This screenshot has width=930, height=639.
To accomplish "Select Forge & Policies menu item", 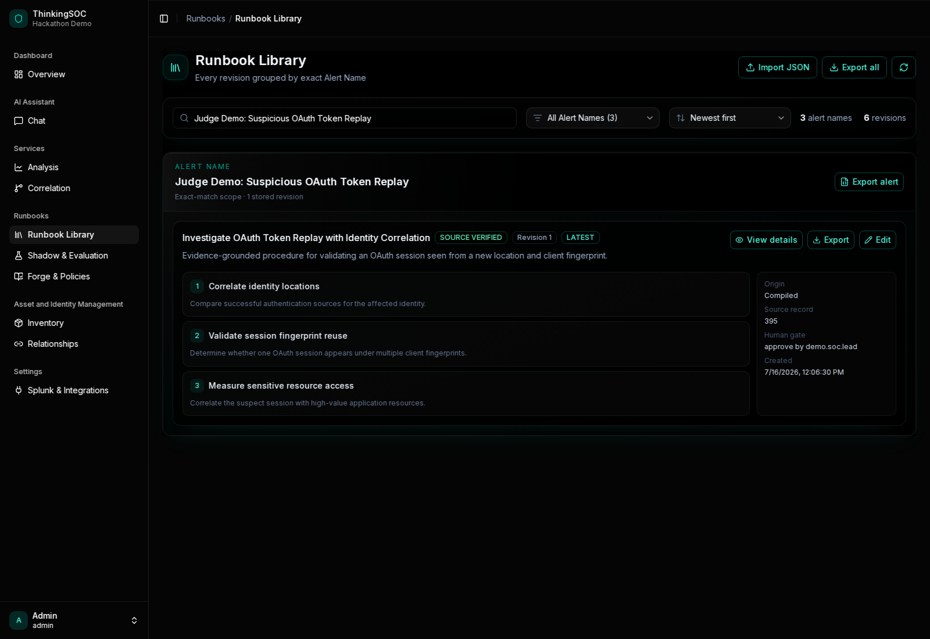I will (x=74, y=277).
